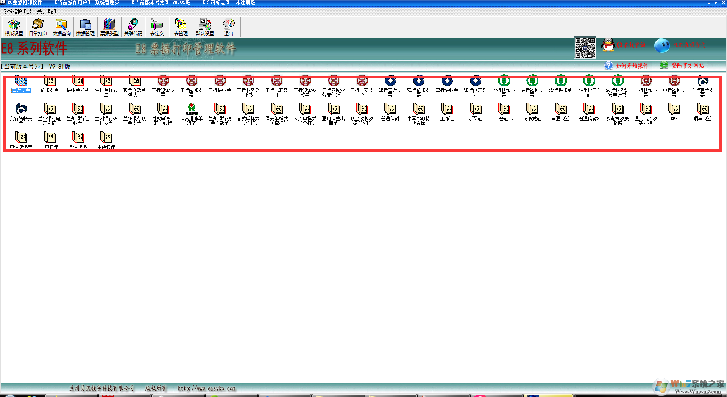Image resolution: width=727 pixels, height=397 pixels.
Task: Choose the 圆通快递 template
Action: point(78,140)
